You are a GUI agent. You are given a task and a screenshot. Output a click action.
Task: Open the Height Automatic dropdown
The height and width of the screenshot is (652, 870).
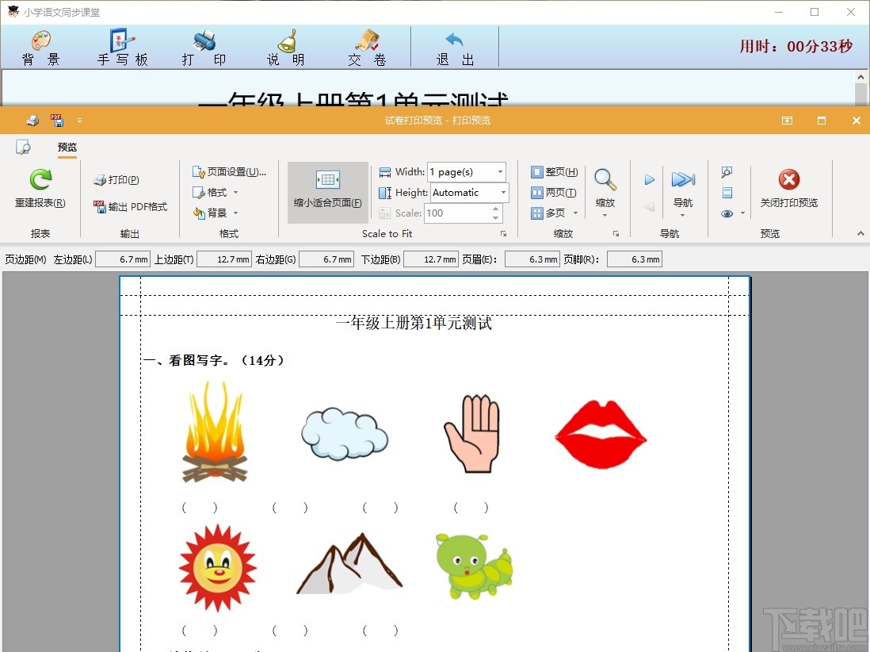point(502,192)
